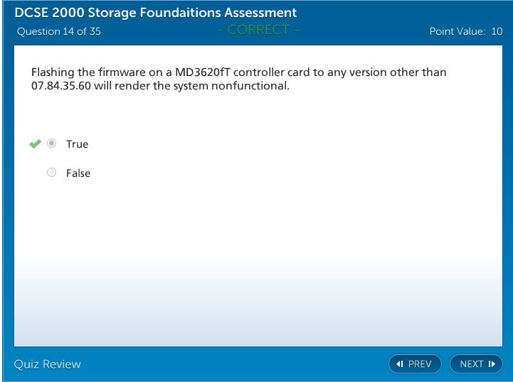This screenshot has height=382, width=513.
Task: Click the DCSE 2000 Storage assessment title
Action: click(156, 13)
